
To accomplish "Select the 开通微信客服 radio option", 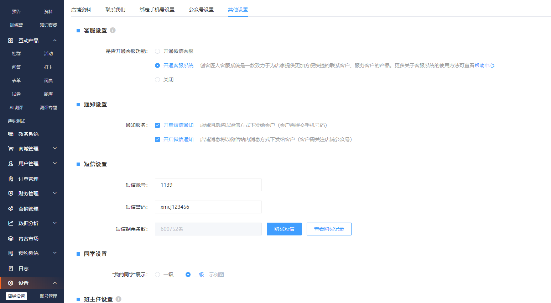I will point(157,51).
